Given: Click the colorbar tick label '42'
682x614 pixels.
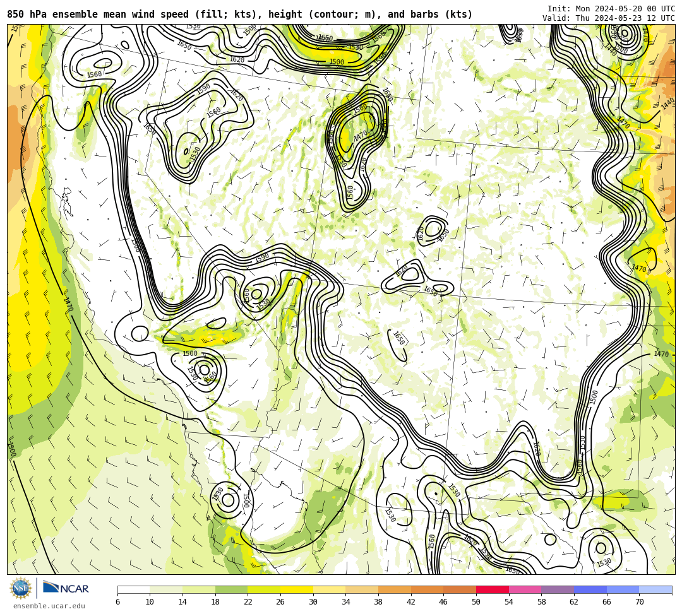Looking at the screenshot, I should click(411, 602).
